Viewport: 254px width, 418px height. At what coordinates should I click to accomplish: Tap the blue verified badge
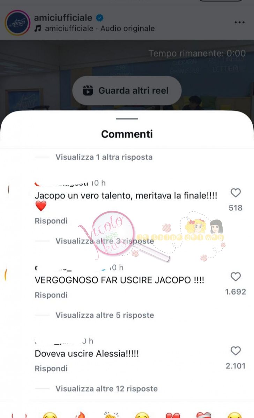click(x=100, y=18)
